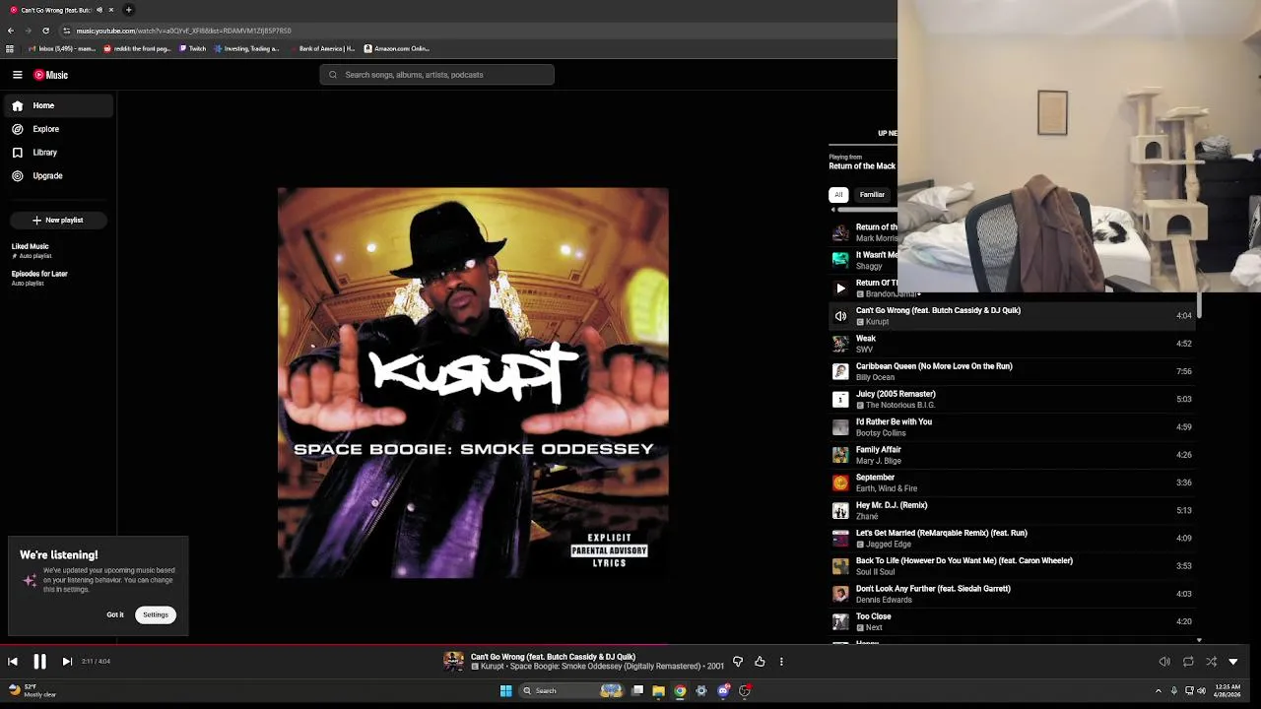
Task: Toggle repeat mode
Action: pyautogui.click(x=1188, y=662)
